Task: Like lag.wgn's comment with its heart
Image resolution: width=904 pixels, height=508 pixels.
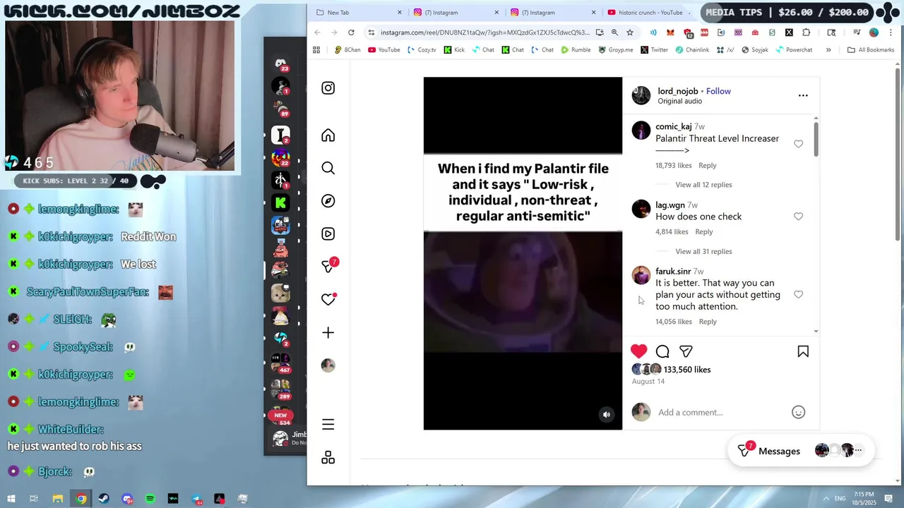Action: [798, 217]
